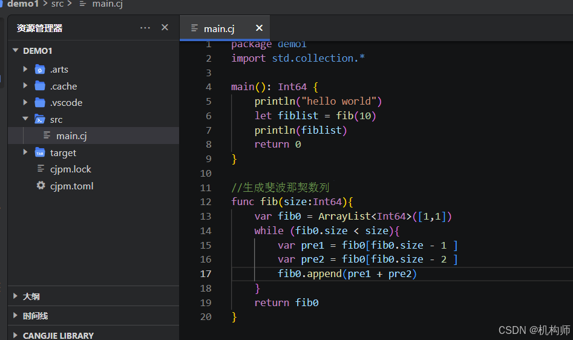
Task: Close the main.cj editor tab
Action: tap(259, 28)
